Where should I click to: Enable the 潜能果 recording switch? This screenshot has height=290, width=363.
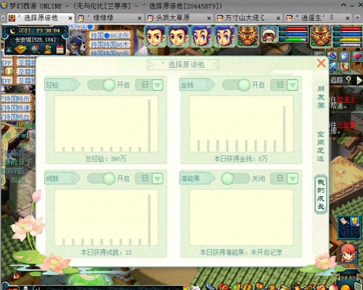[x=235, y=178]
